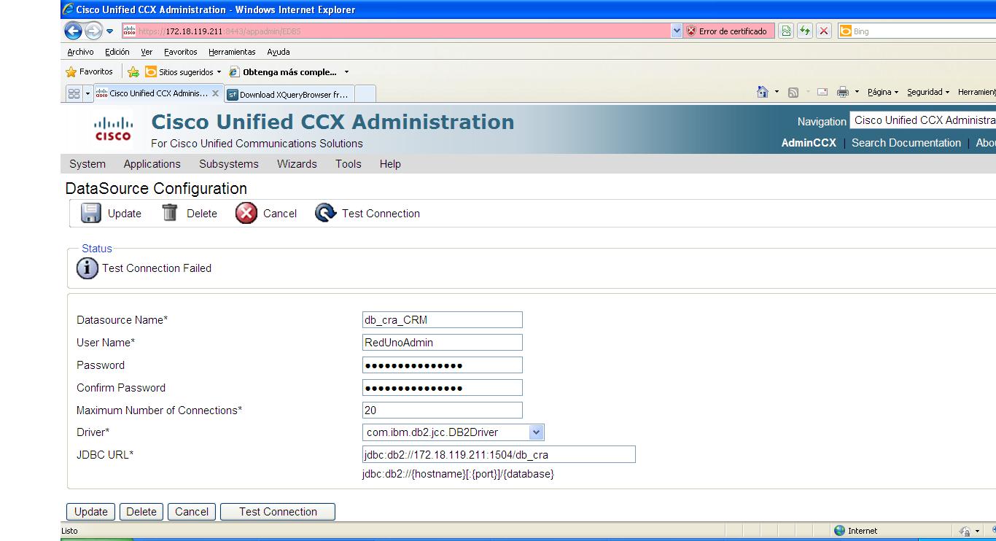
Task: Expand the address bar history dropdown
Action: coord(677,31)
